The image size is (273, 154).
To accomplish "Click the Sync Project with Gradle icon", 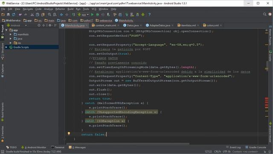I will click(x=127, y=15).
